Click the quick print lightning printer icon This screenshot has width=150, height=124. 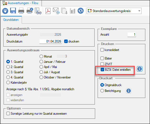click(30, 11)
